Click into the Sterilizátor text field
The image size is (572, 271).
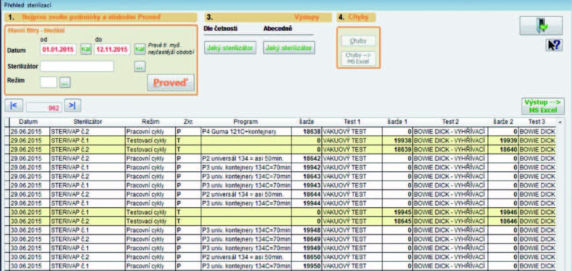click(x=77, y=66)
